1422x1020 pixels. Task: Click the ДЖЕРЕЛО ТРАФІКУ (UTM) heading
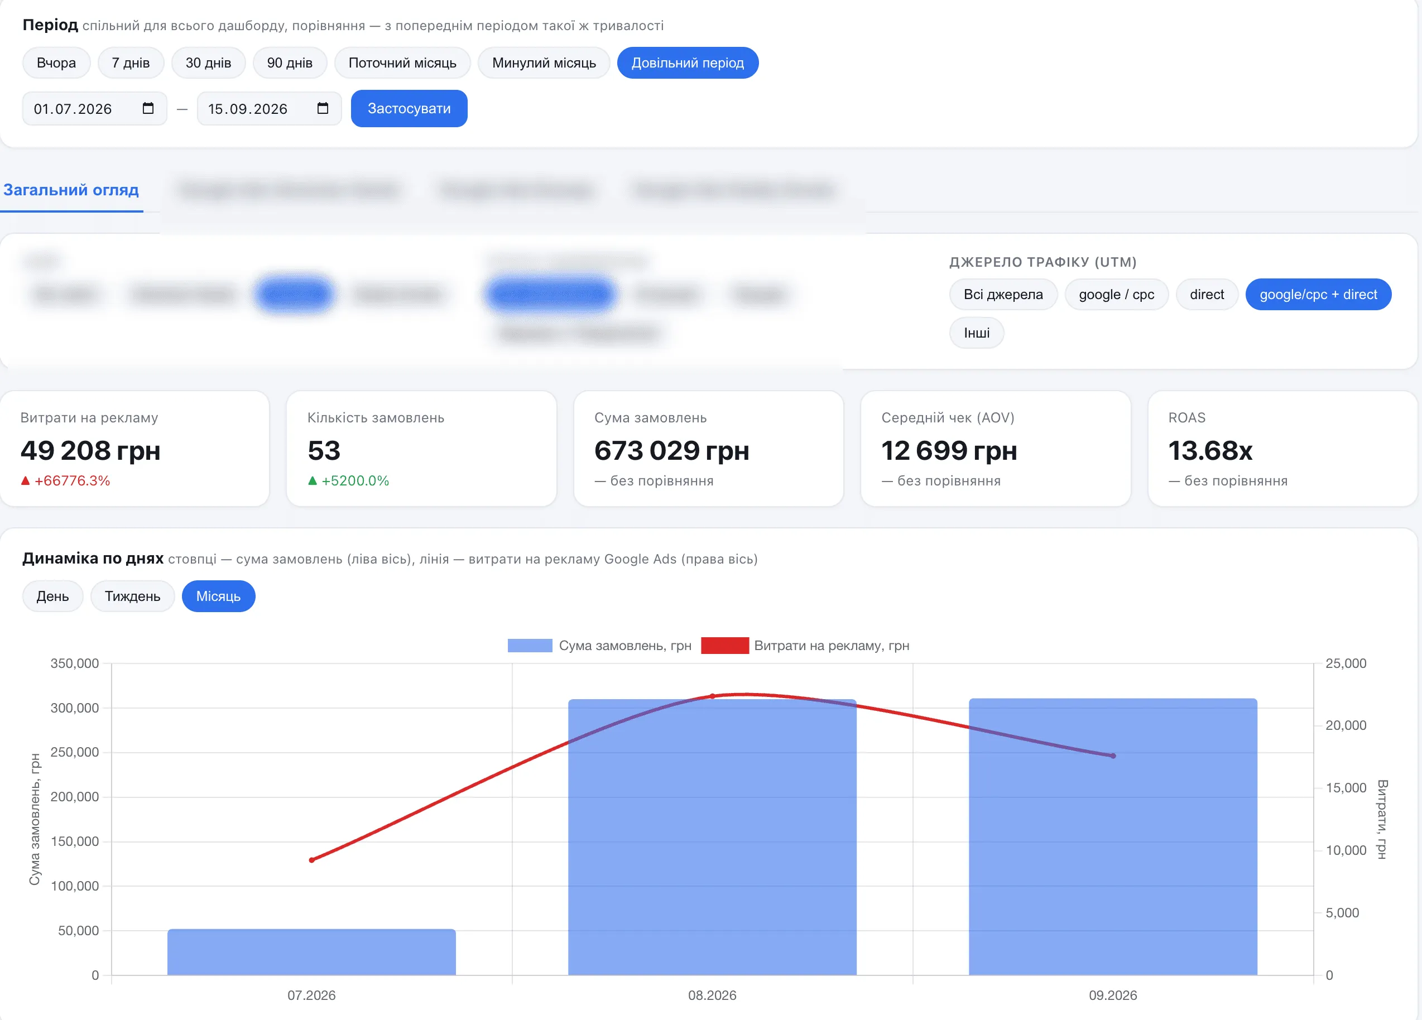click(1043, 262)
